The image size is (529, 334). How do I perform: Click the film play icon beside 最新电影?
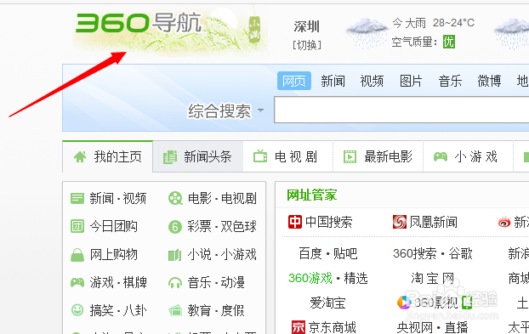pos(350,156)
